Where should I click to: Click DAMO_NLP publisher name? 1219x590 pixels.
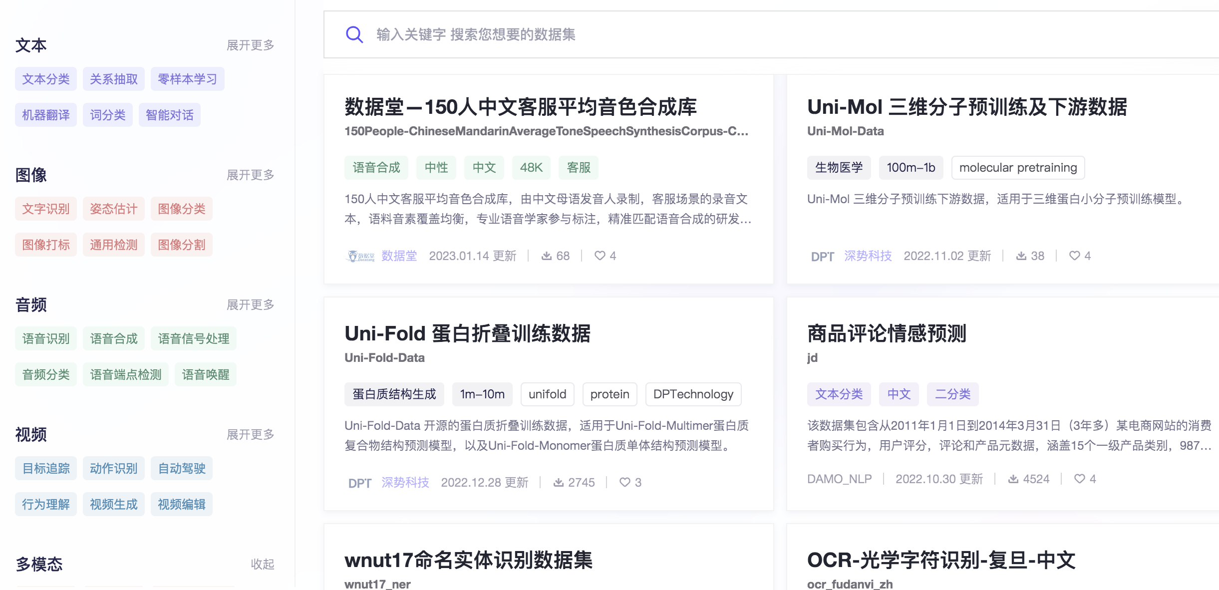coord(840,479)
